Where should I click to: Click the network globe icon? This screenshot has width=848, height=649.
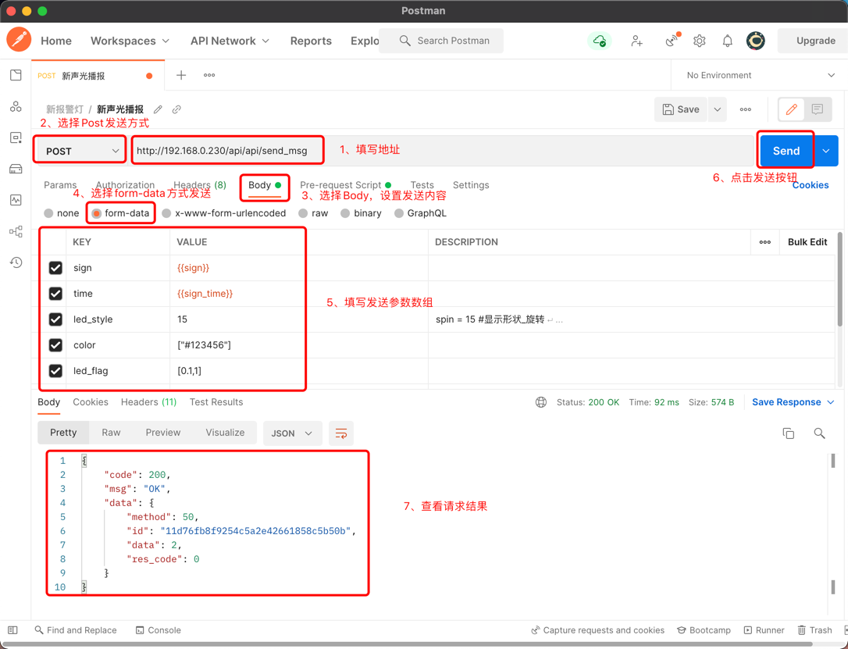click(540, 402)
